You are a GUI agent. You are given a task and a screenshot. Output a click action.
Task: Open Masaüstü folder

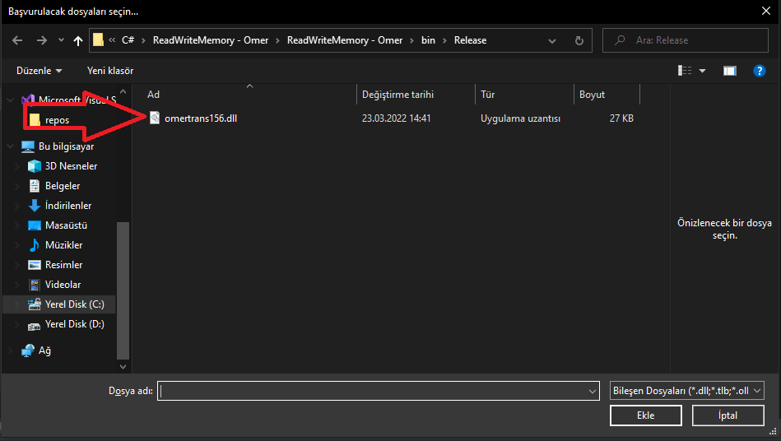(x=66, y=225)
